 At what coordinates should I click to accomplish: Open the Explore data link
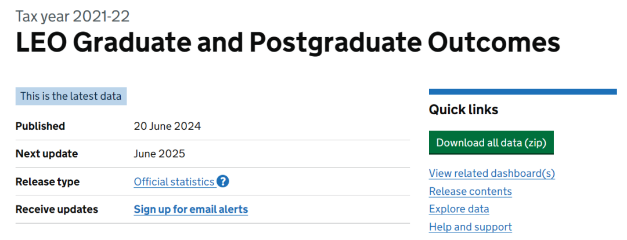pyautogui.click(x=459, y=209)
